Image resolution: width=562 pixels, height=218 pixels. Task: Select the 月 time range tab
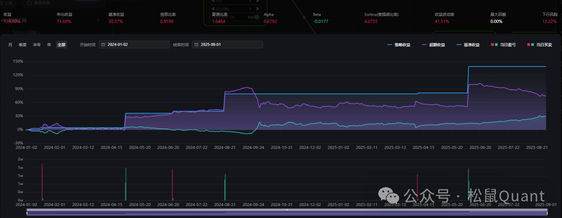[10, 45]
